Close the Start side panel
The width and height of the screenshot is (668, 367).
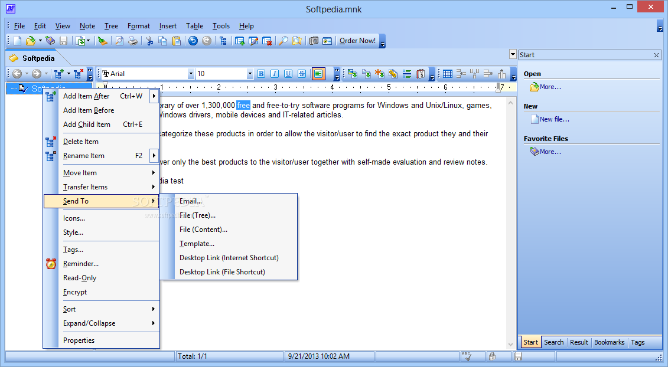pyautogui.click(x=657, y=55)
